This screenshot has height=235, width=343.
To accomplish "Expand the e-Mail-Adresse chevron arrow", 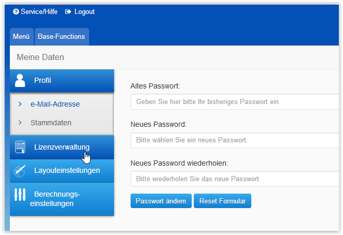I will [20, 104].
